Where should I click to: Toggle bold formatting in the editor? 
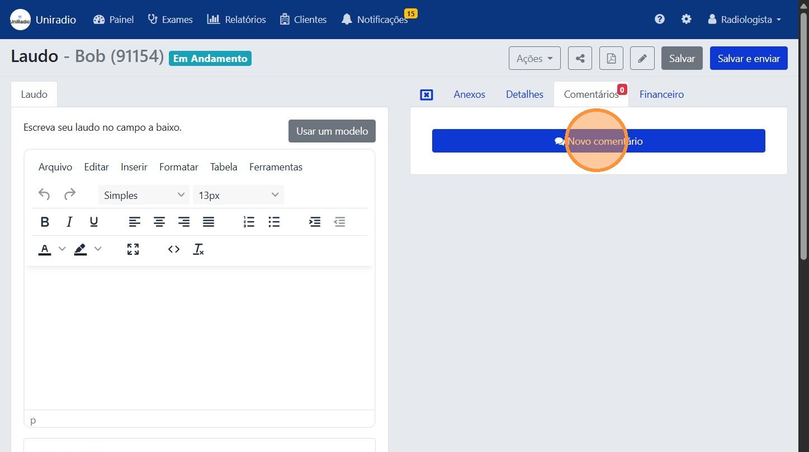45,222
